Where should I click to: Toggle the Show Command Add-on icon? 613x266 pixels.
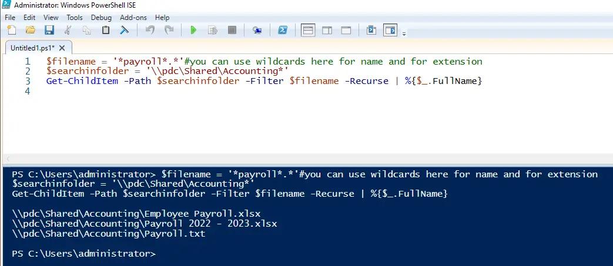391,30
